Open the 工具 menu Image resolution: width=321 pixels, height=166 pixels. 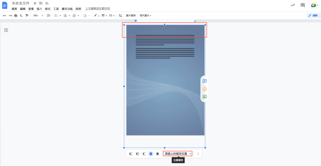pyautogui.click(x=56, y=9)
